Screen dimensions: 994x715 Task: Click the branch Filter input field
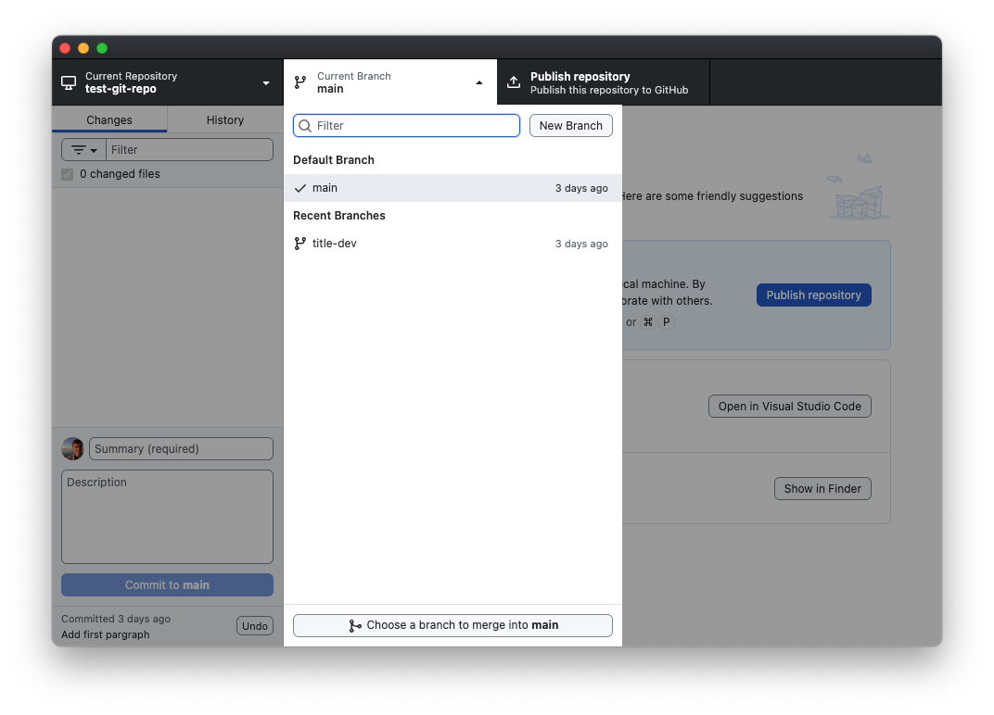point(406,125)
